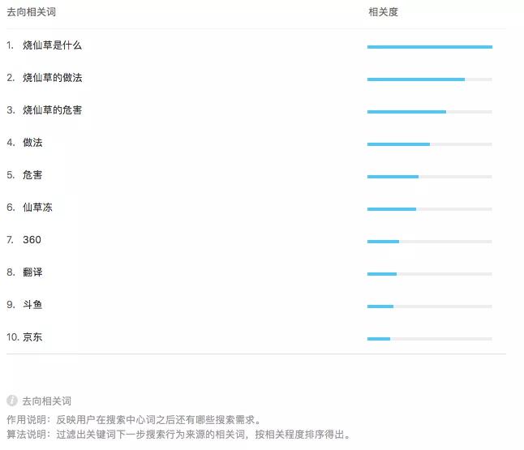Open the related keyword 360

[x=32, y=240]
